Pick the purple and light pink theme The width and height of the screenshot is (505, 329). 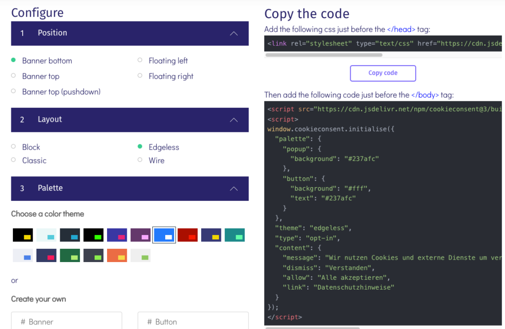141,235
